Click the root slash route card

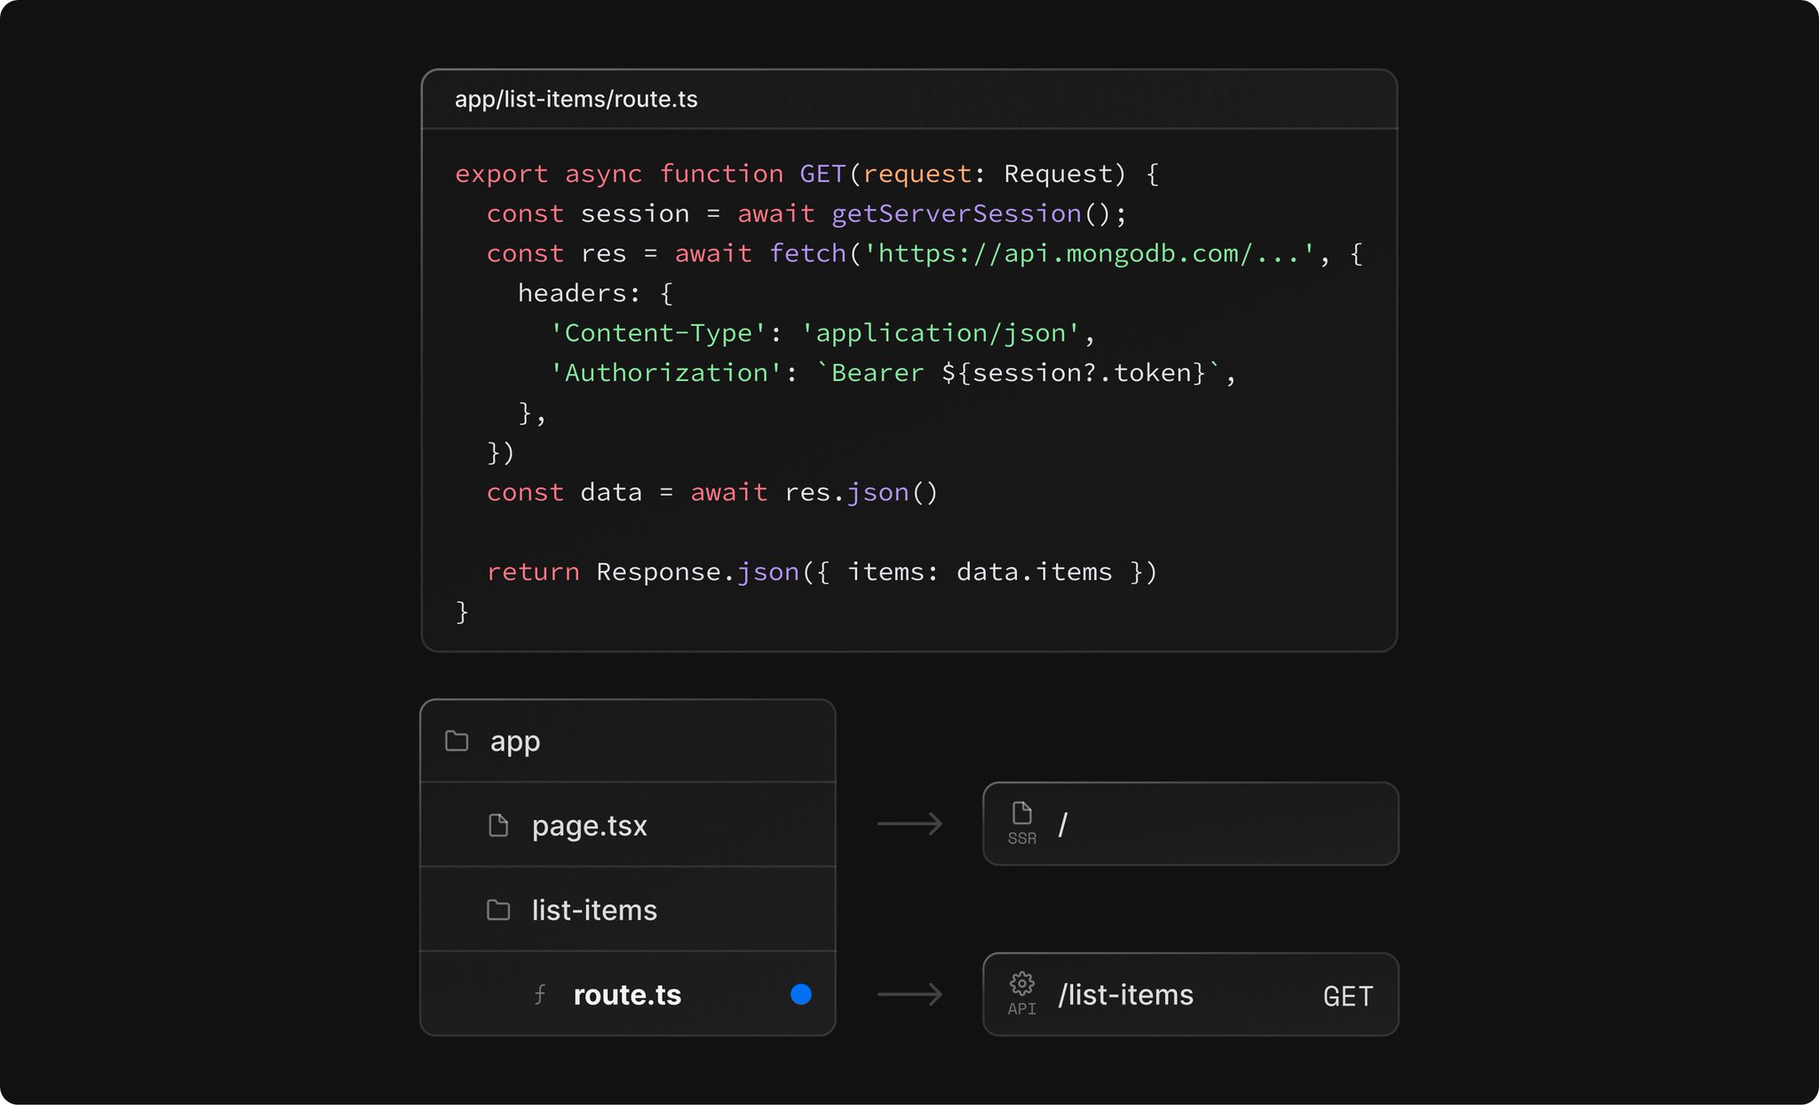click(x=1190, y=824)
